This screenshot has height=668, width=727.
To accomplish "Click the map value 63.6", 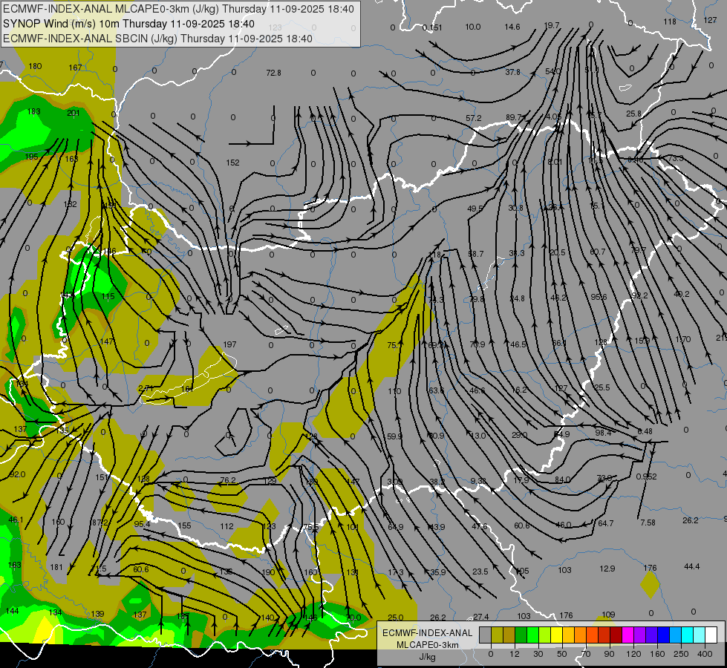I will (x=437, y=390).
